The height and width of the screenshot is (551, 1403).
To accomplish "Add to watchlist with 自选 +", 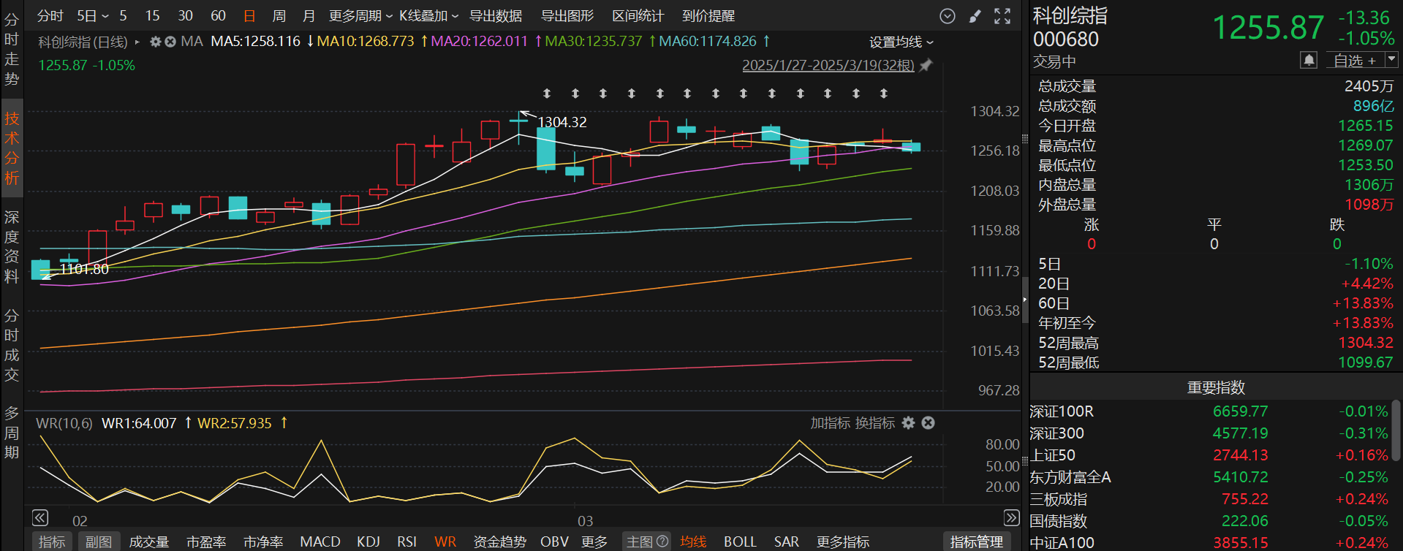I will click(x=1354, y=60).
